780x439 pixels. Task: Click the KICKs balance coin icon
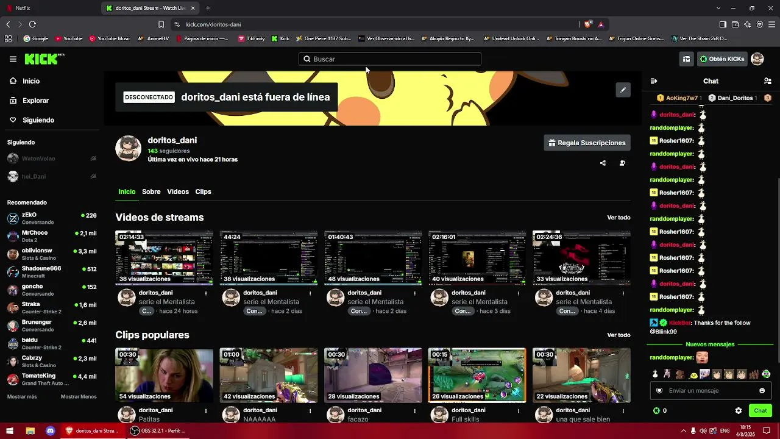click(656, 411)
